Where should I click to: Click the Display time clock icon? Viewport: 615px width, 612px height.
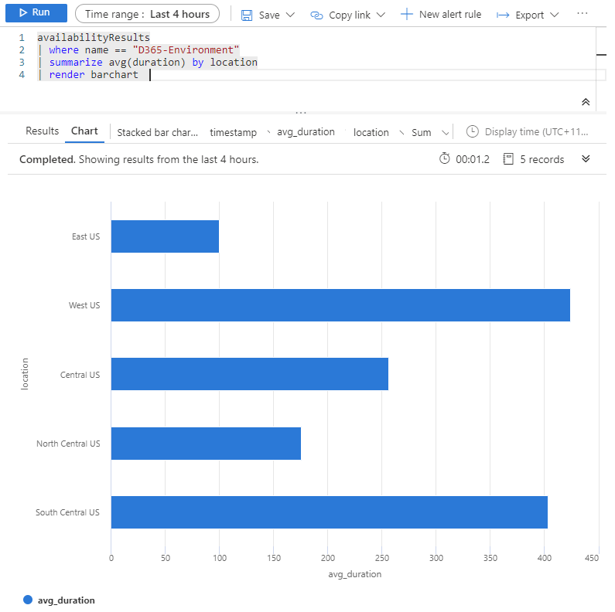(x=473, y=132)
